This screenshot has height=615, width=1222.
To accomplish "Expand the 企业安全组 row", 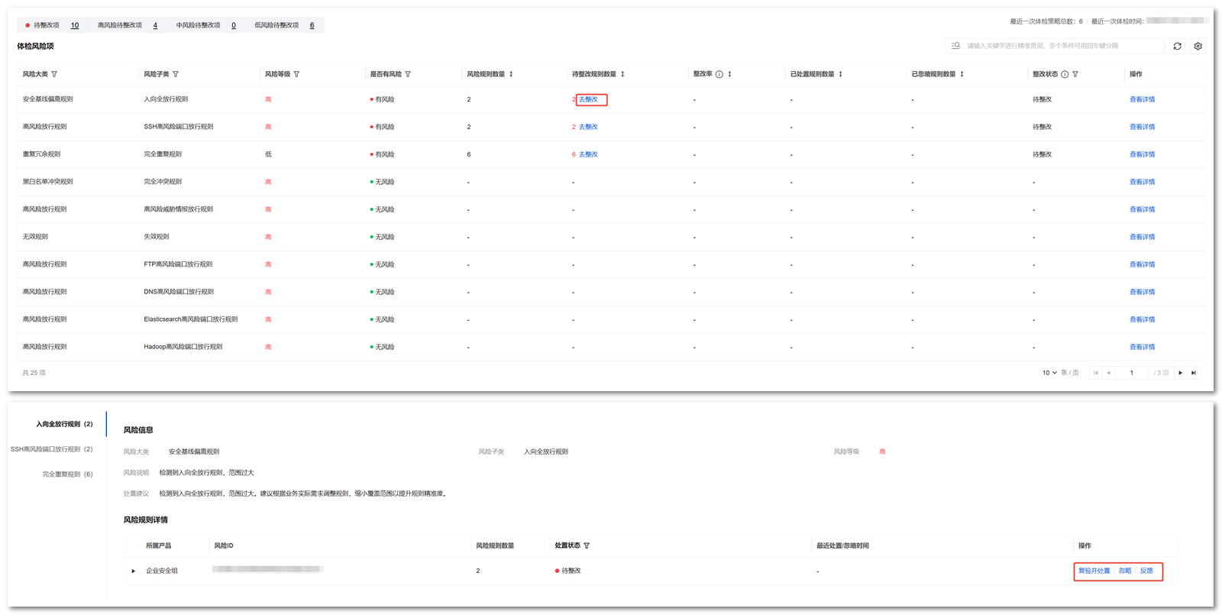I will (x=133, y=571).
